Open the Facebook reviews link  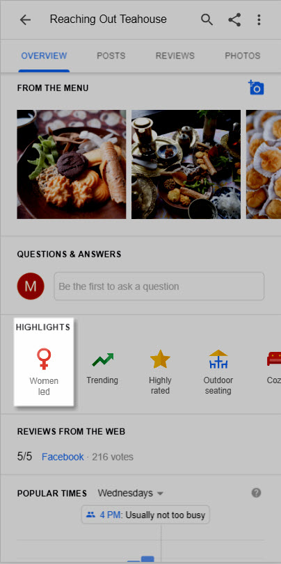[63, 457]
